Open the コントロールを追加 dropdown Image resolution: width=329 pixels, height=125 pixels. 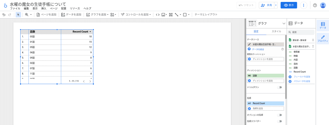[136, 14]
